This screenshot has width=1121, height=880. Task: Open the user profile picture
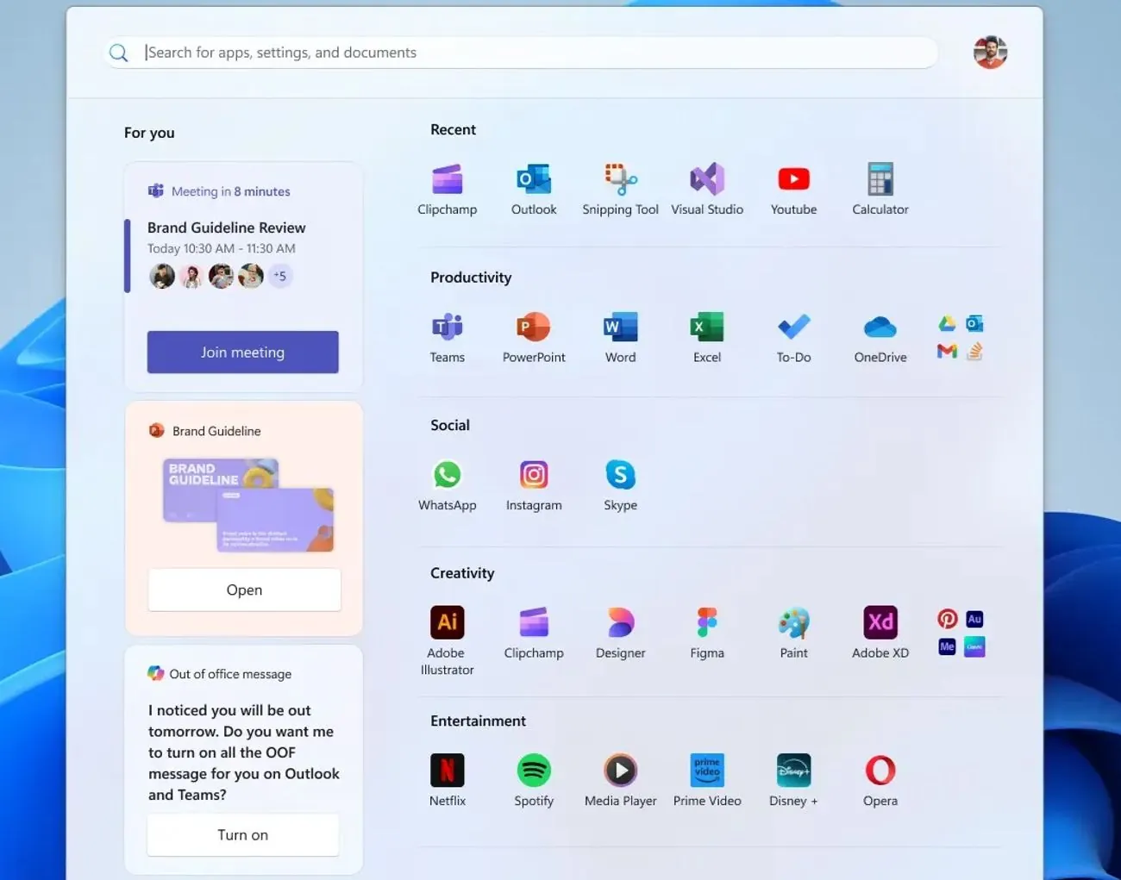coord(990,53)
